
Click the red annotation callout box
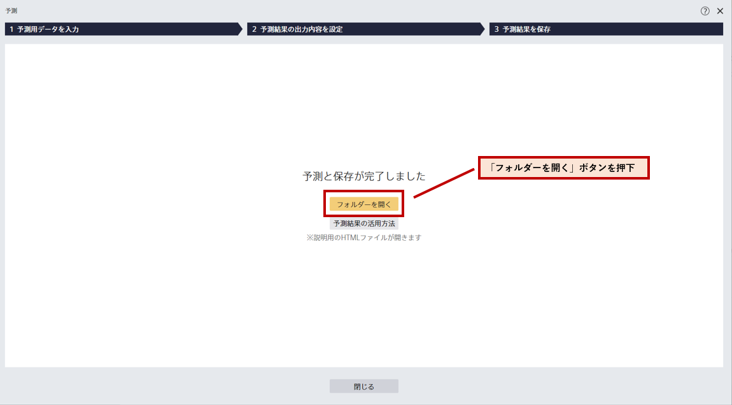click(563, 167)
